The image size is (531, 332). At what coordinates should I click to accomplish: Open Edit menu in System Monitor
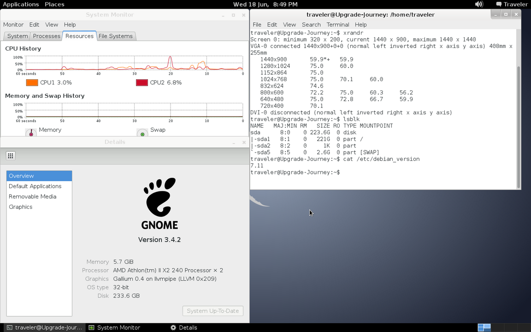(34, 25)
